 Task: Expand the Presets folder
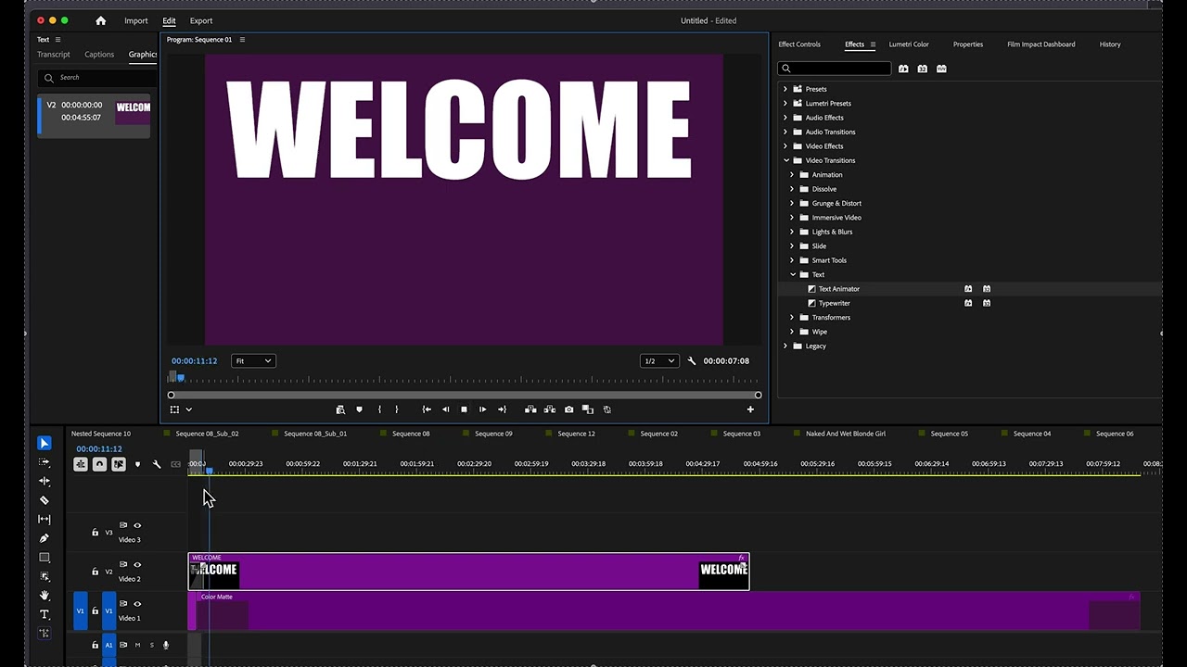(x=785, y=89)
